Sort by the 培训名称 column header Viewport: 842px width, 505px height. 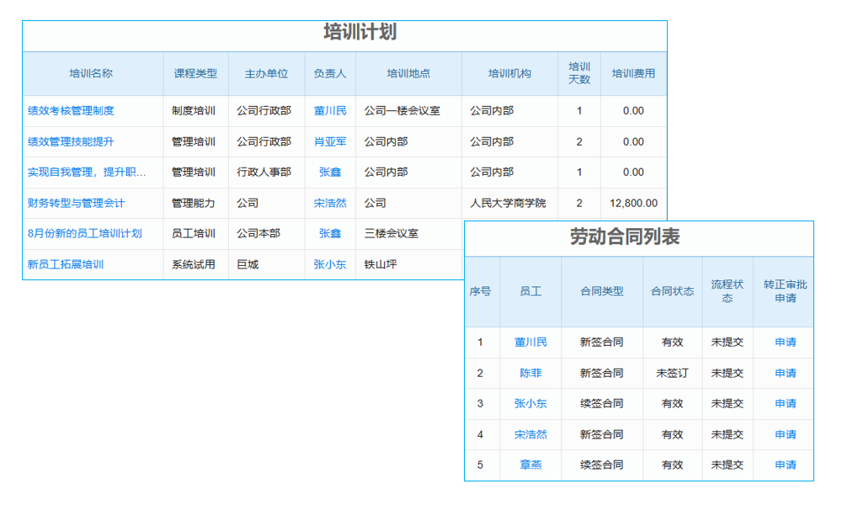pyautogui.click(x=93, y=74)
